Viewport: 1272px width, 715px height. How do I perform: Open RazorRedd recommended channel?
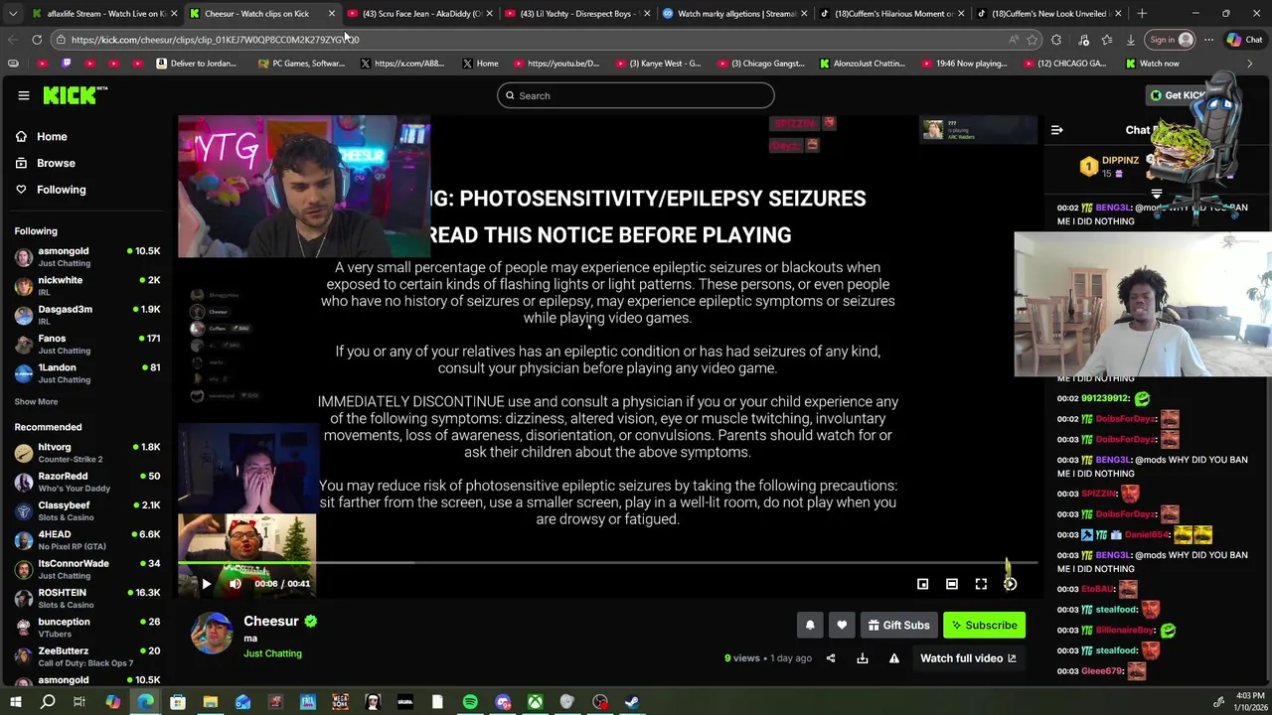coord(86,482)
